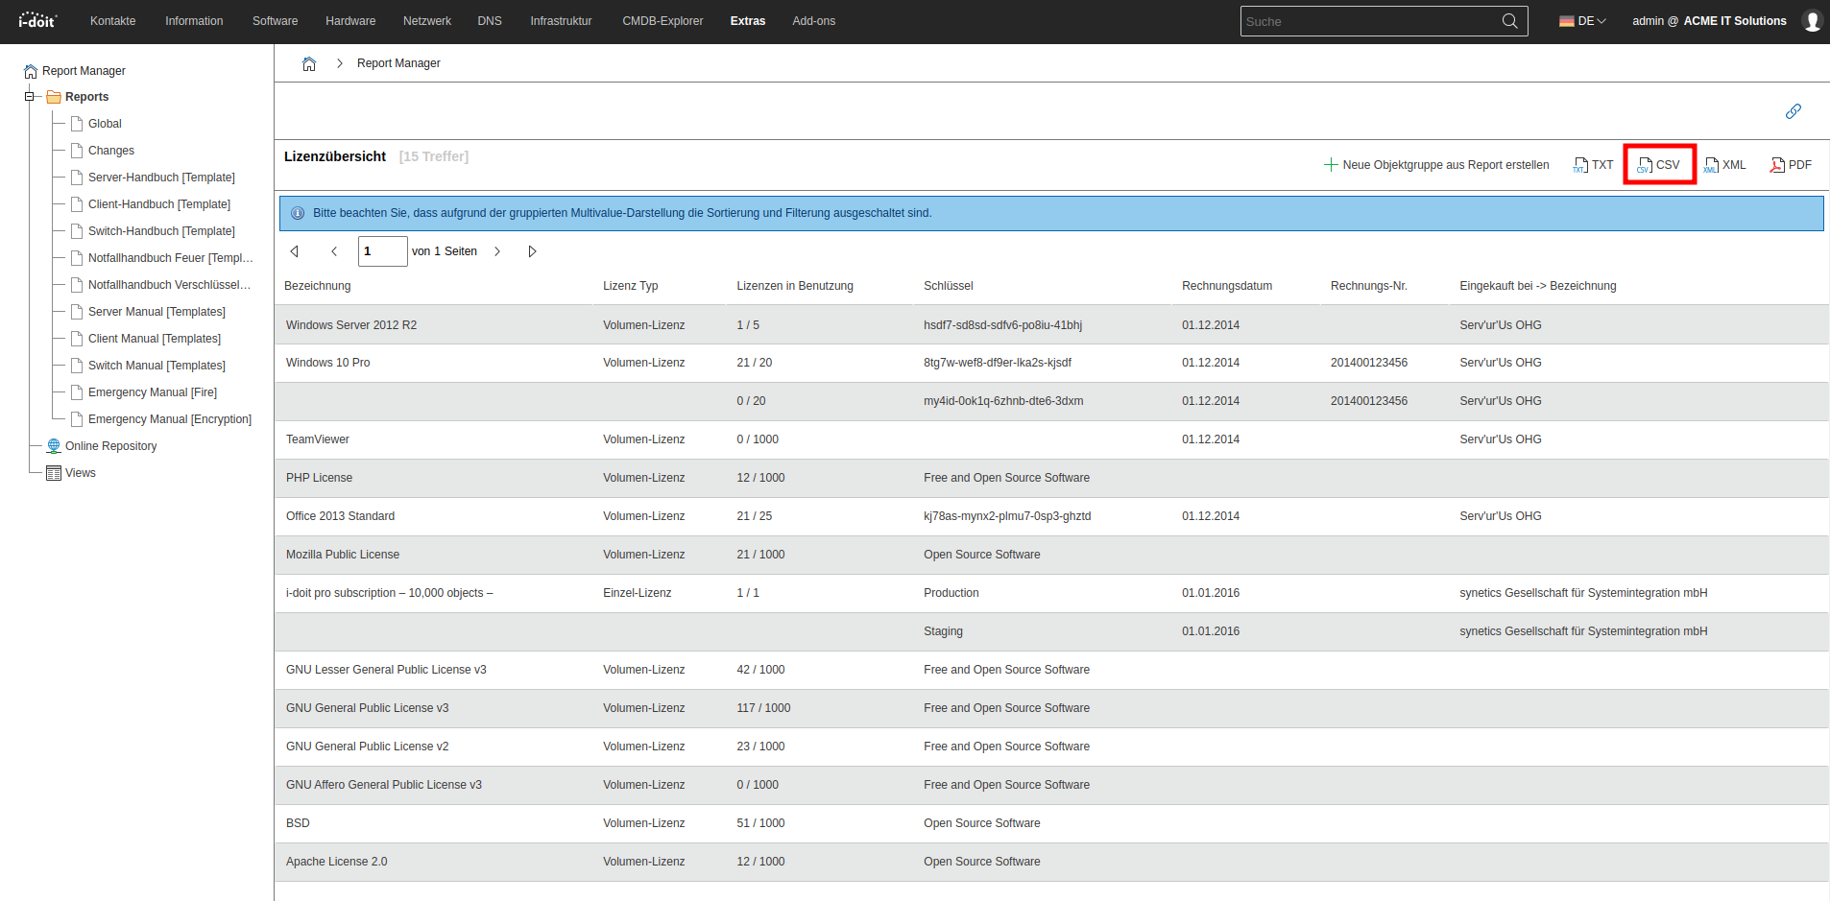Export the report as XML
This screenshot has height=901, width=1830.
1725,165
